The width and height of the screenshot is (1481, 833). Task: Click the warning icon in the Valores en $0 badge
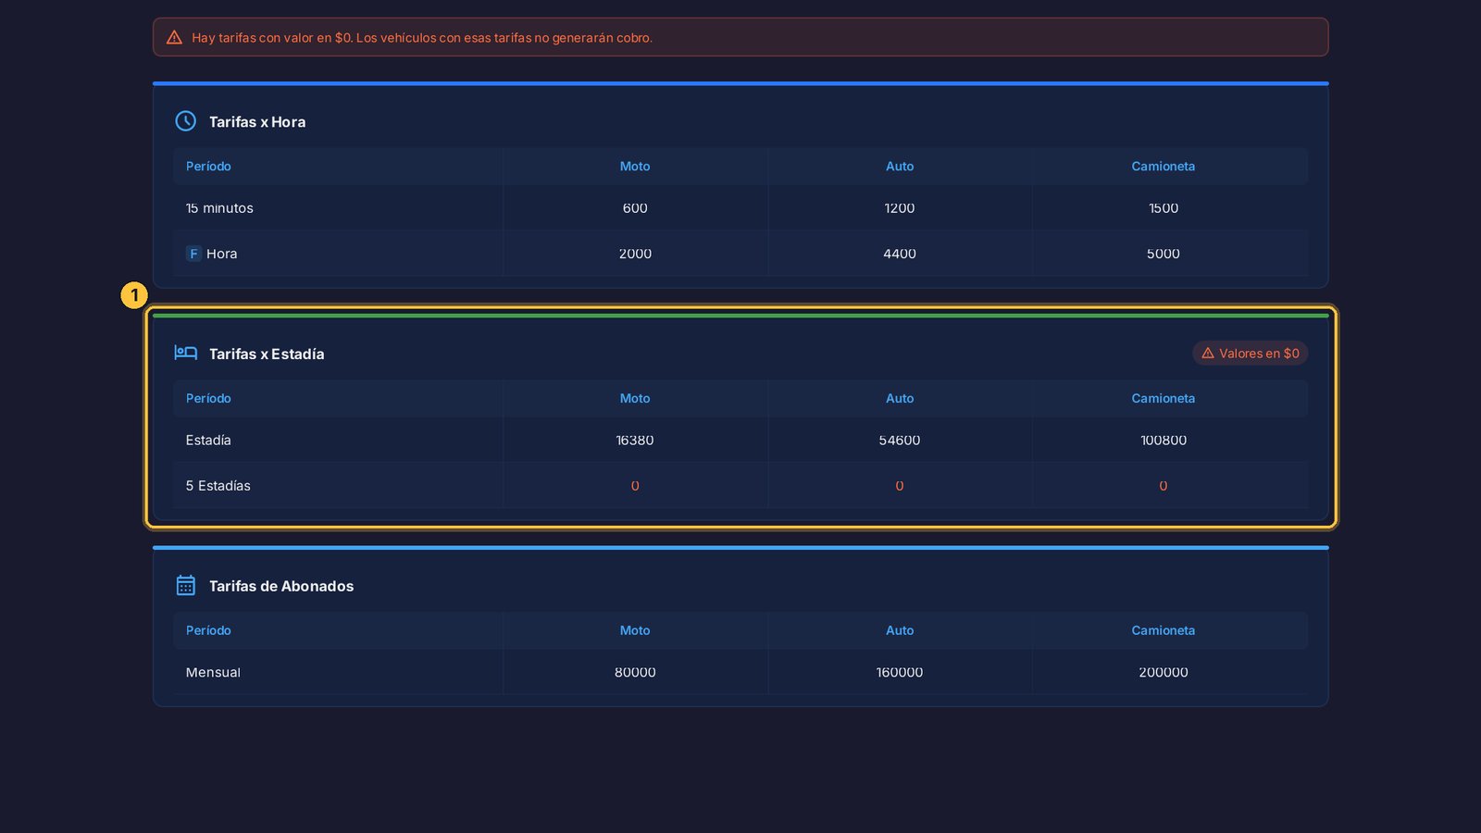1208,354
